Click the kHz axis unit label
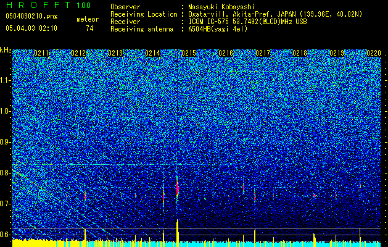Screen dimensions: 388x247 6,50
